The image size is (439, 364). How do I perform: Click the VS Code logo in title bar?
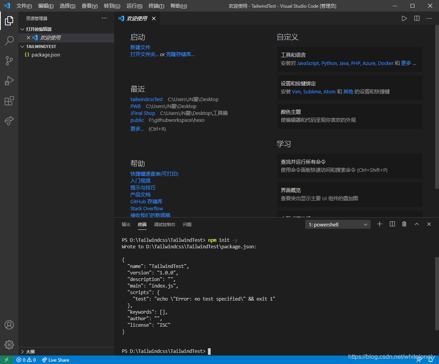pyautogui.click(x=7, y=6)
